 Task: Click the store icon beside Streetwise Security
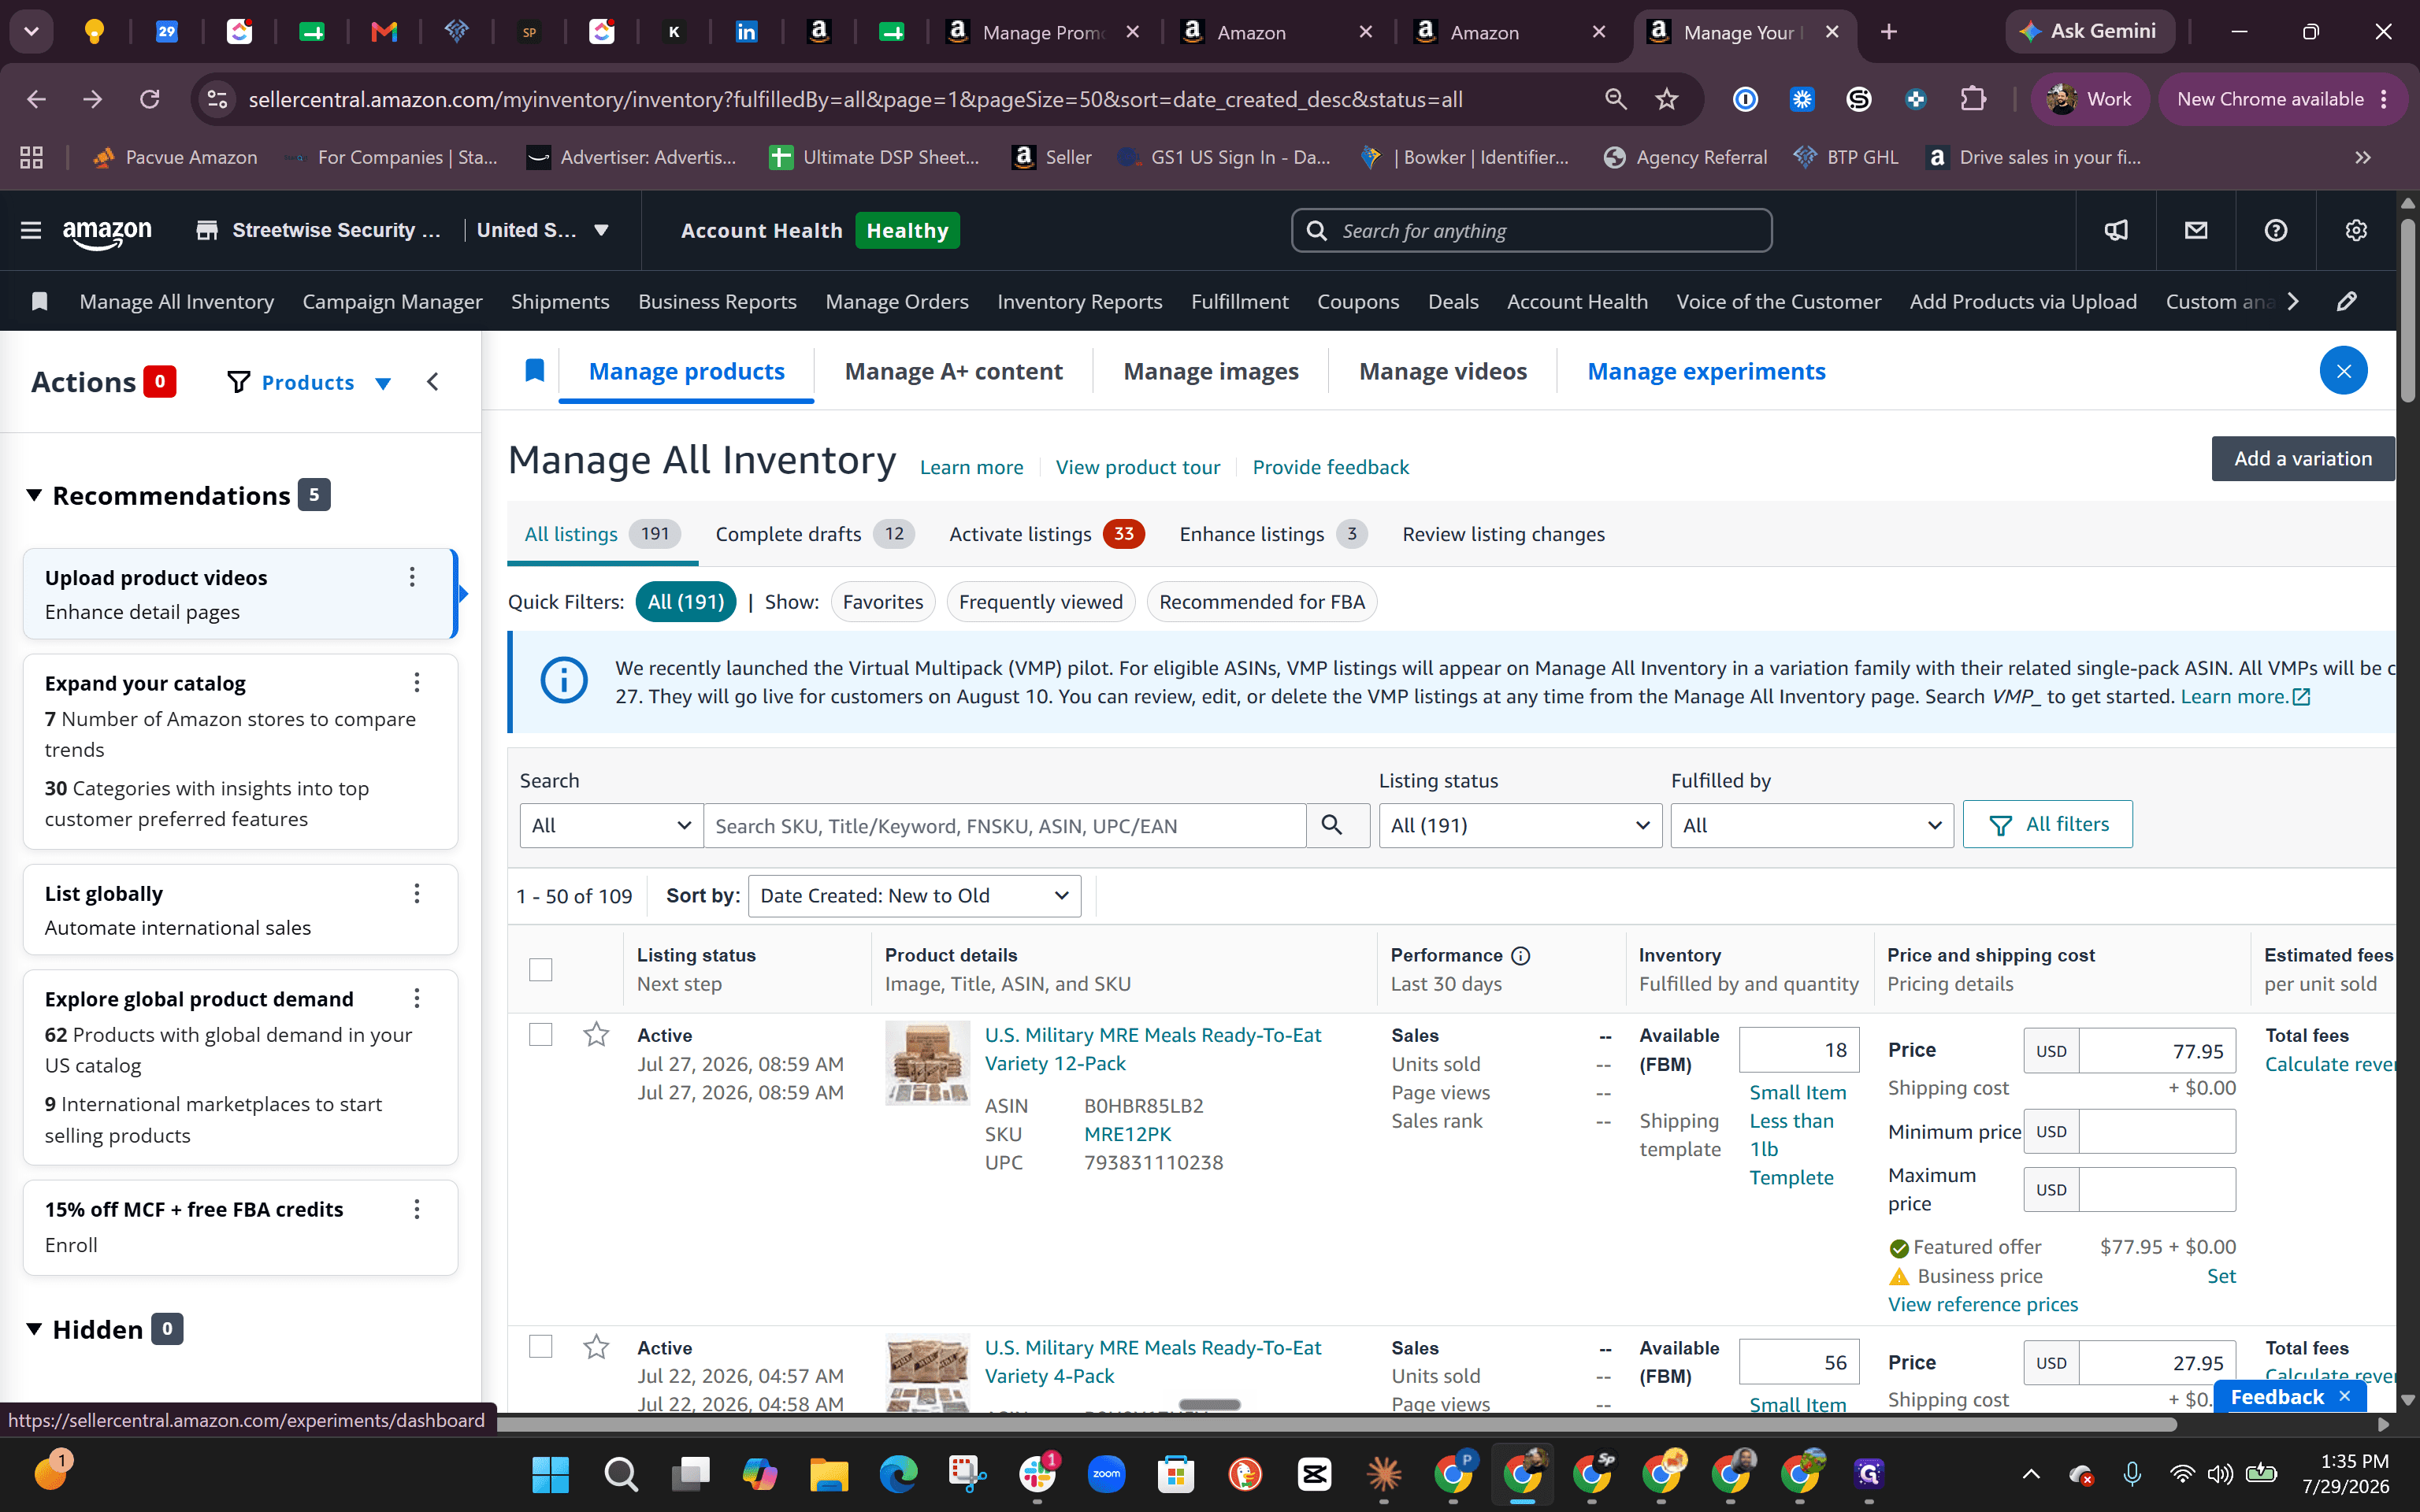207,231
